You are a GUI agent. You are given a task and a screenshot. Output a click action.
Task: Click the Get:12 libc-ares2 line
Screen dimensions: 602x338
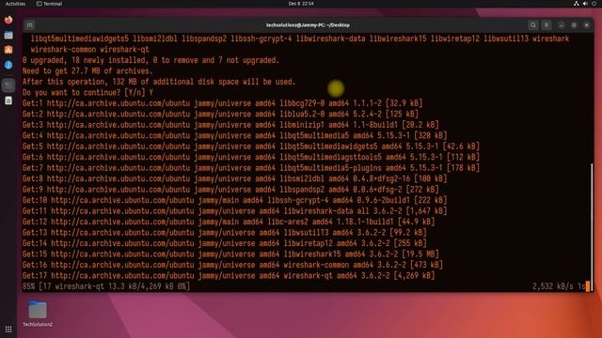pyautogui.click(x=229, y=222)
